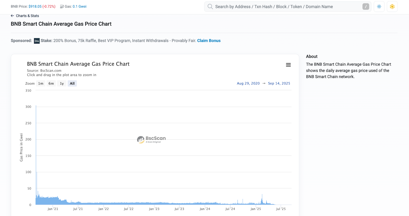Click the 350 y-axis value
Viewport: 409px width, 216px height.
coord(28,91)
